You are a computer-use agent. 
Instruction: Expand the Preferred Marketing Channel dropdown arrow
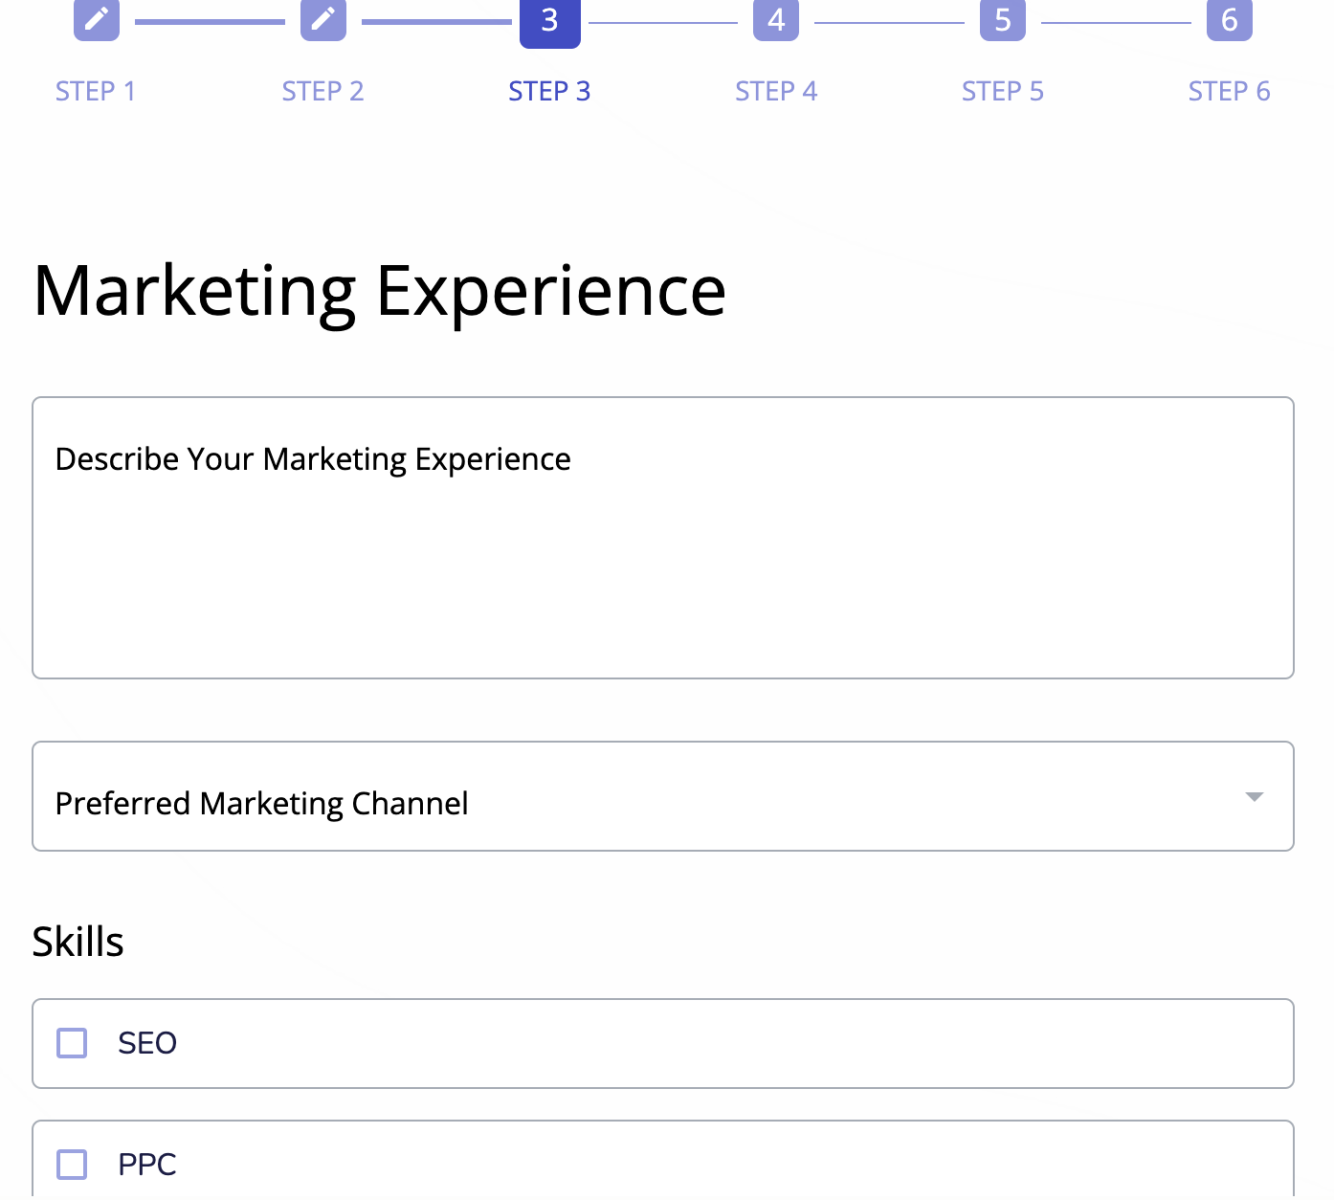1255,797
